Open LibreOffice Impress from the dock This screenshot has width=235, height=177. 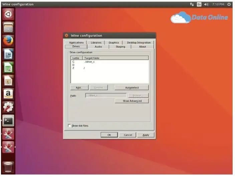pyautogui.click(x=8, y=81)
